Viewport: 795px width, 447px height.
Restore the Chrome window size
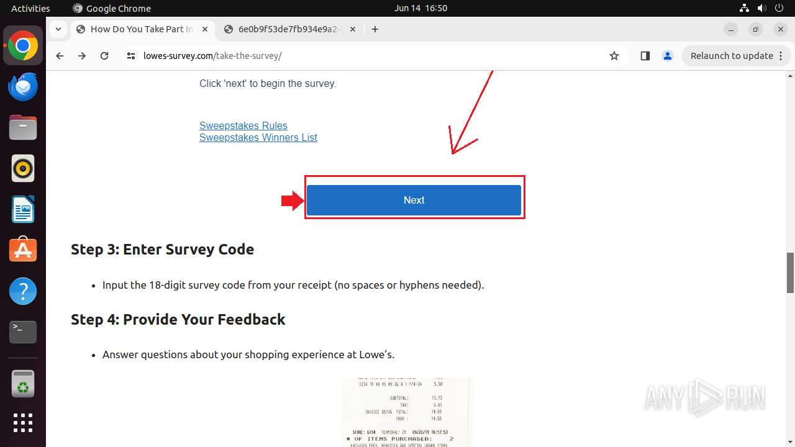coord(756,29)
